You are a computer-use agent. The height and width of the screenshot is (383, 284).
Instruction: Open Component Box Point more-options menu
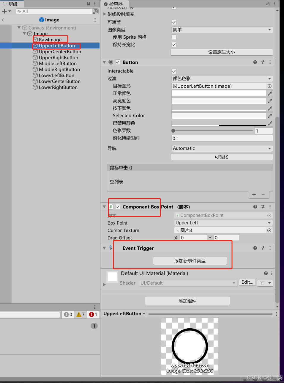point(270,207)
